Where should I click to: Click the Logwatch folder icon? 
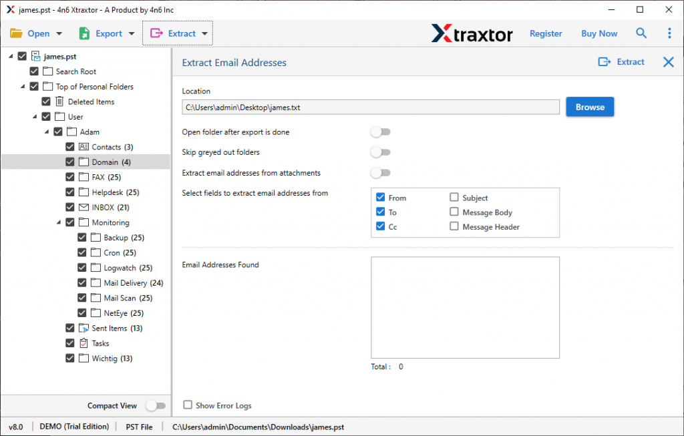tap(96, 267)
